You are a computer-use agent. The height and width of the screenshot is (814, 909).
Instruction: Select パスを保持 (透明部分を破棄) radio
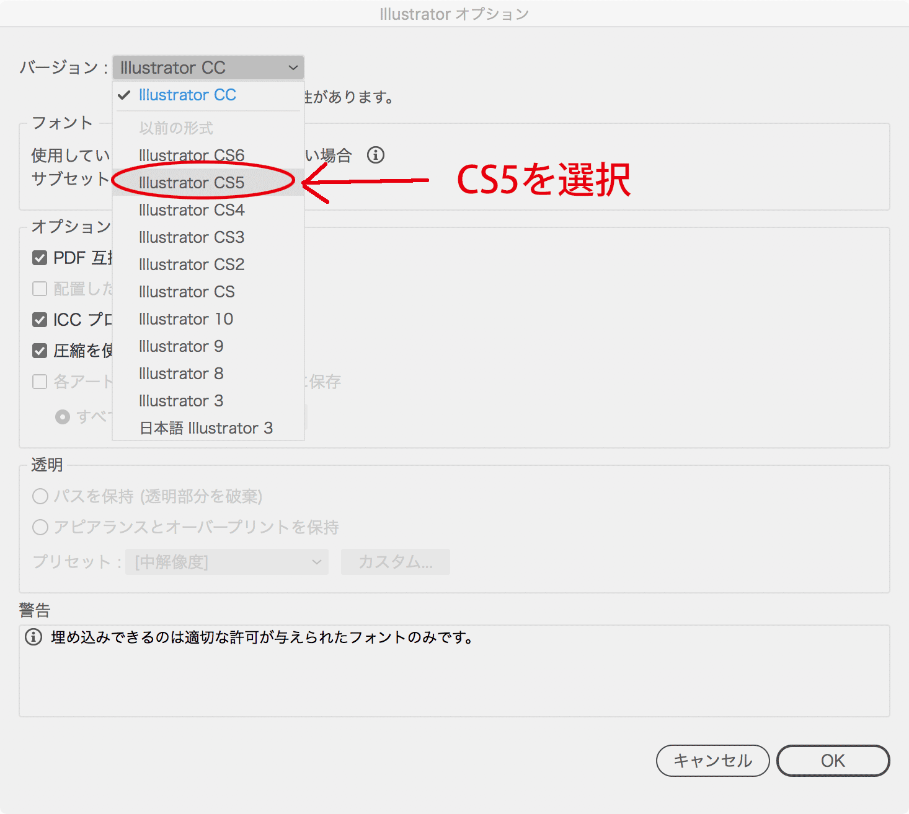pos(40,496)
